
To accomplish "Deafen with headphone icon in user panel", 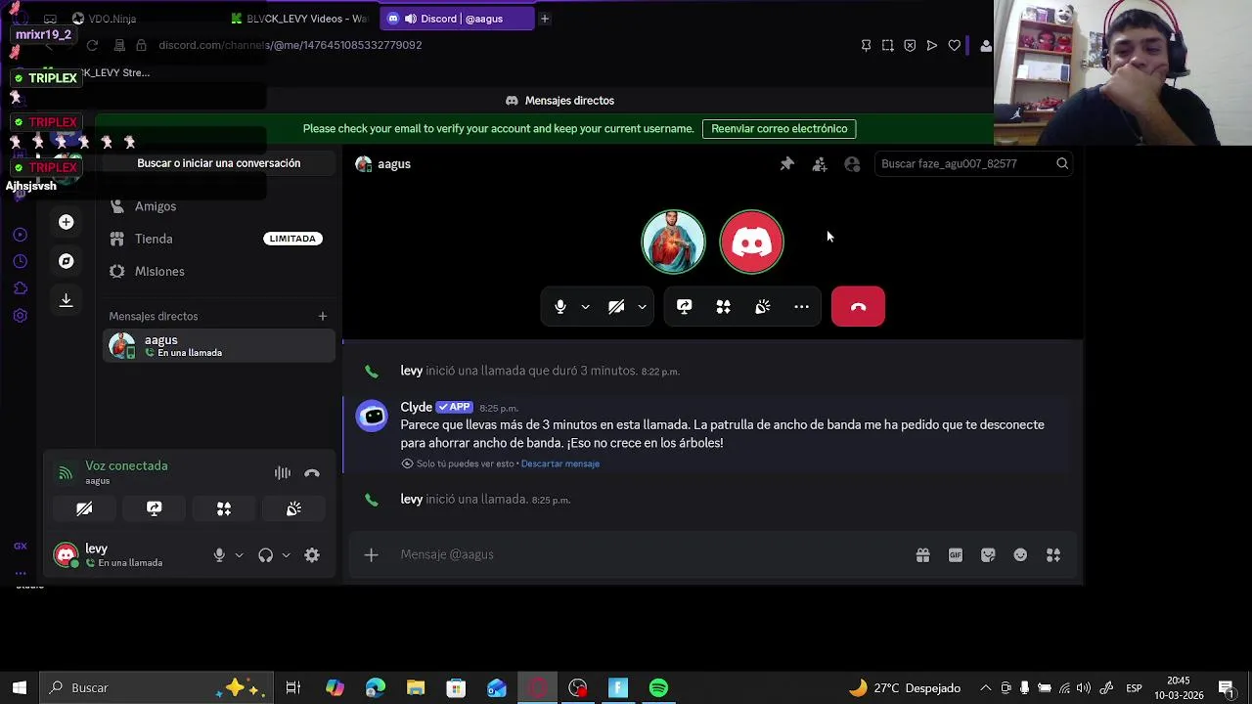I will tap(265, 555).
